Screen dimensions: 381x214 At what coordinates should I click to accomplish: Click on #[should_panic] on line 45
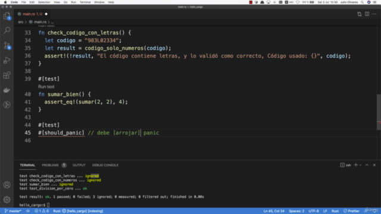61,133
